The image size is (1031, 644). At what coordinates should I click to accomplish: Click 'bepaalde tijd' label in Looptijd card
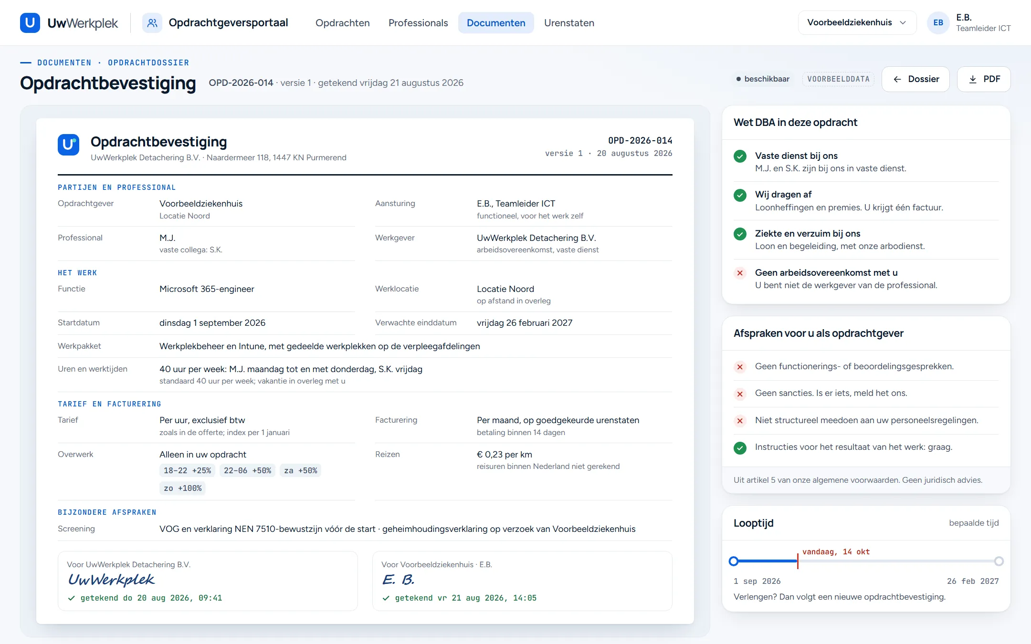[974, 523]
